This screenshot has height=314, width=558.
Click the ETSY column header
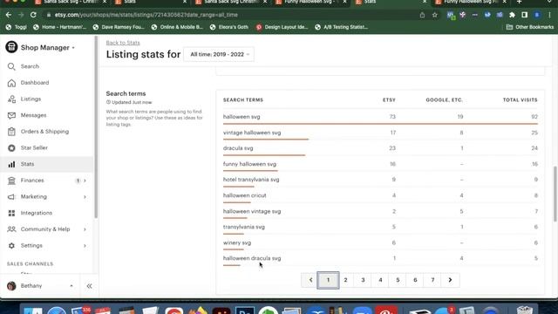coord(389,100)
